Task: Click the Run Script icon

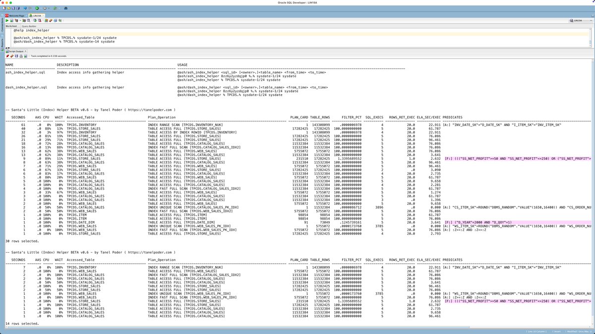Action: [x=12, y=20]
